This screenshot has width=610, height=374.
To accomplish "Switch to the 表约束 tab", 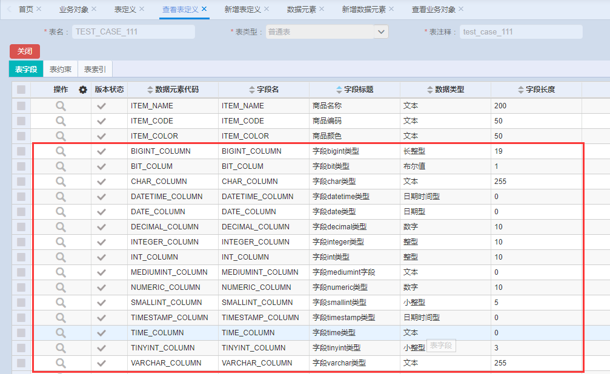I will pyautogui.click(x=61, y=70).
